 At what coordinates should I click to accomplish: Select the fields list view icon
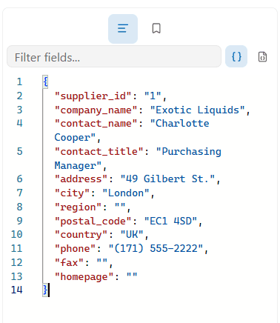[x=123, y=29]
